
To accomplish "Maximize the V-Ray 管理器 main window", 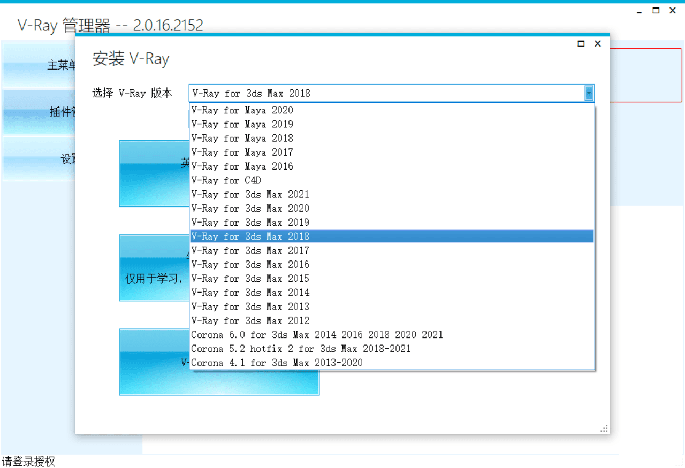I will (x=656, y=10).
